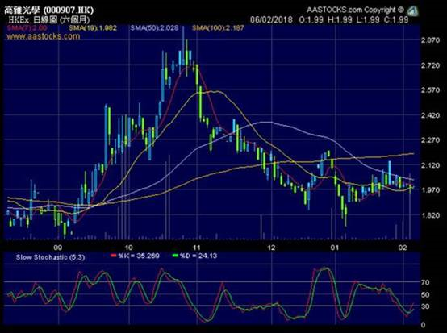The width and height of the screenshot is (447, 333).
Task: Click the 2.420 price axis label
Action: click(431, 115)
